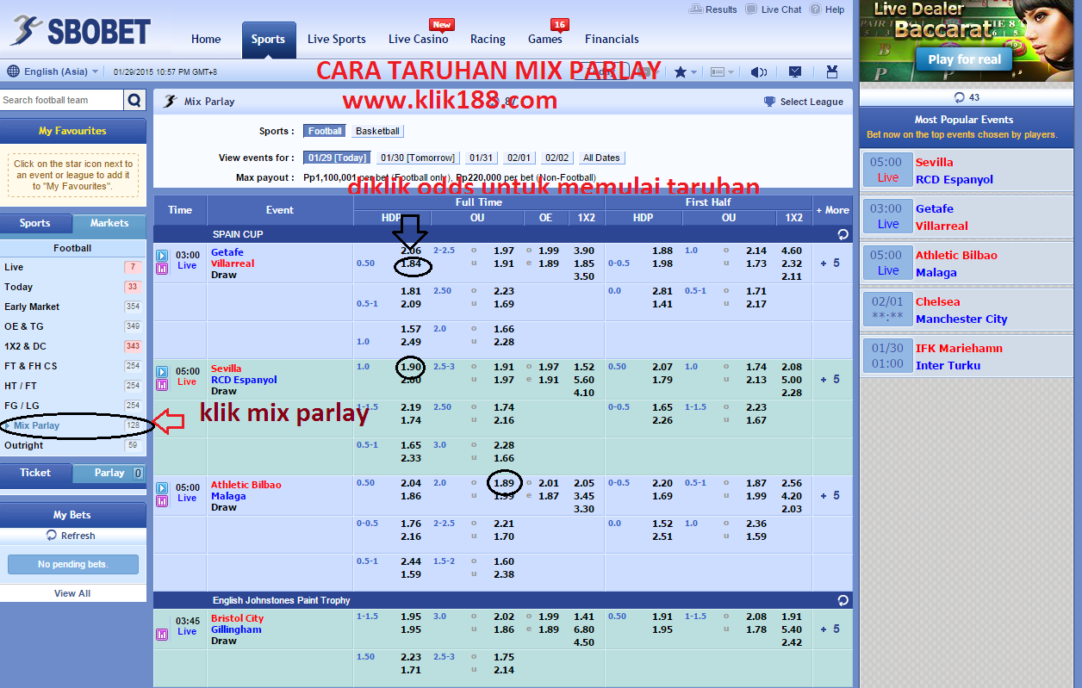The image size is (1082, 688).
Task: Choose the All Dates events filter
Action: (601, 158)
